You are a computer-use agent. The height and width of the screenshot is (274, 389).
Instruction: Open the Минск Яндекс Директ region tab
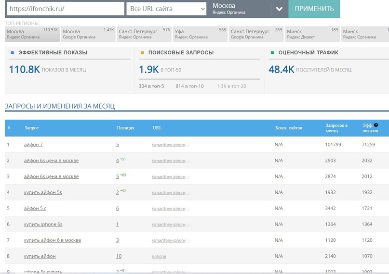pos(312,34)
